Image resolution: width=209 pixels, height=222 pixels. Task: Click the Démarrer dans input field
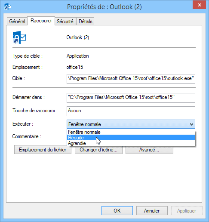pyautogui.click(x=131, y=98)
